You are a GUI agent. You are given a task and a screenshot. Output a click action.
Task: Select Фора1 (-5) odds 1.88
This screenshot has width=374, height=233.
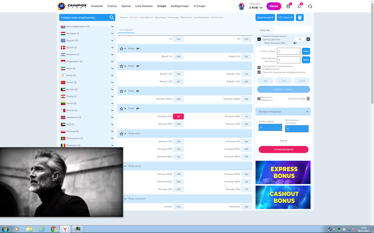coord(178,57)
